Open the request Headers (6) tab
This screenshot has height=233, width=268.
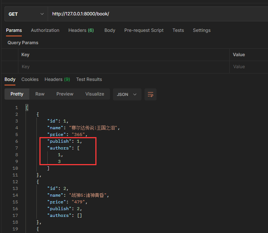81,30
